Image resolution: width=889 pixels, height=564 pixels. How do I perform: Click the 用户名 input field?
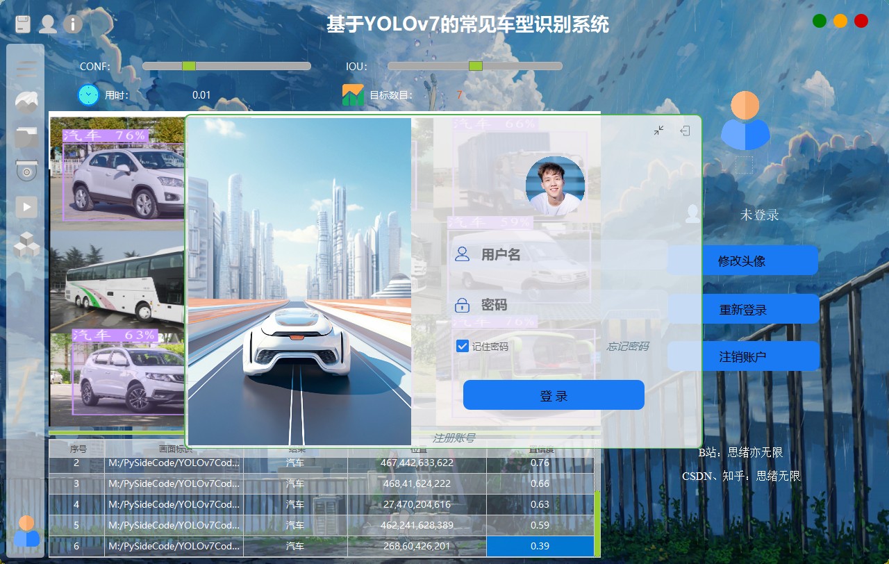tap(559, 254)
